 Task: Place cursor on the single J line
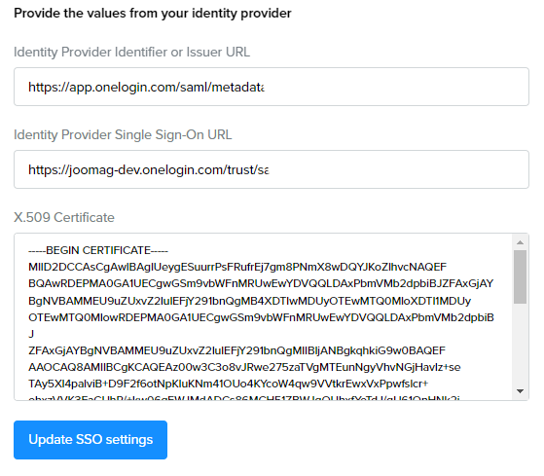31,334
